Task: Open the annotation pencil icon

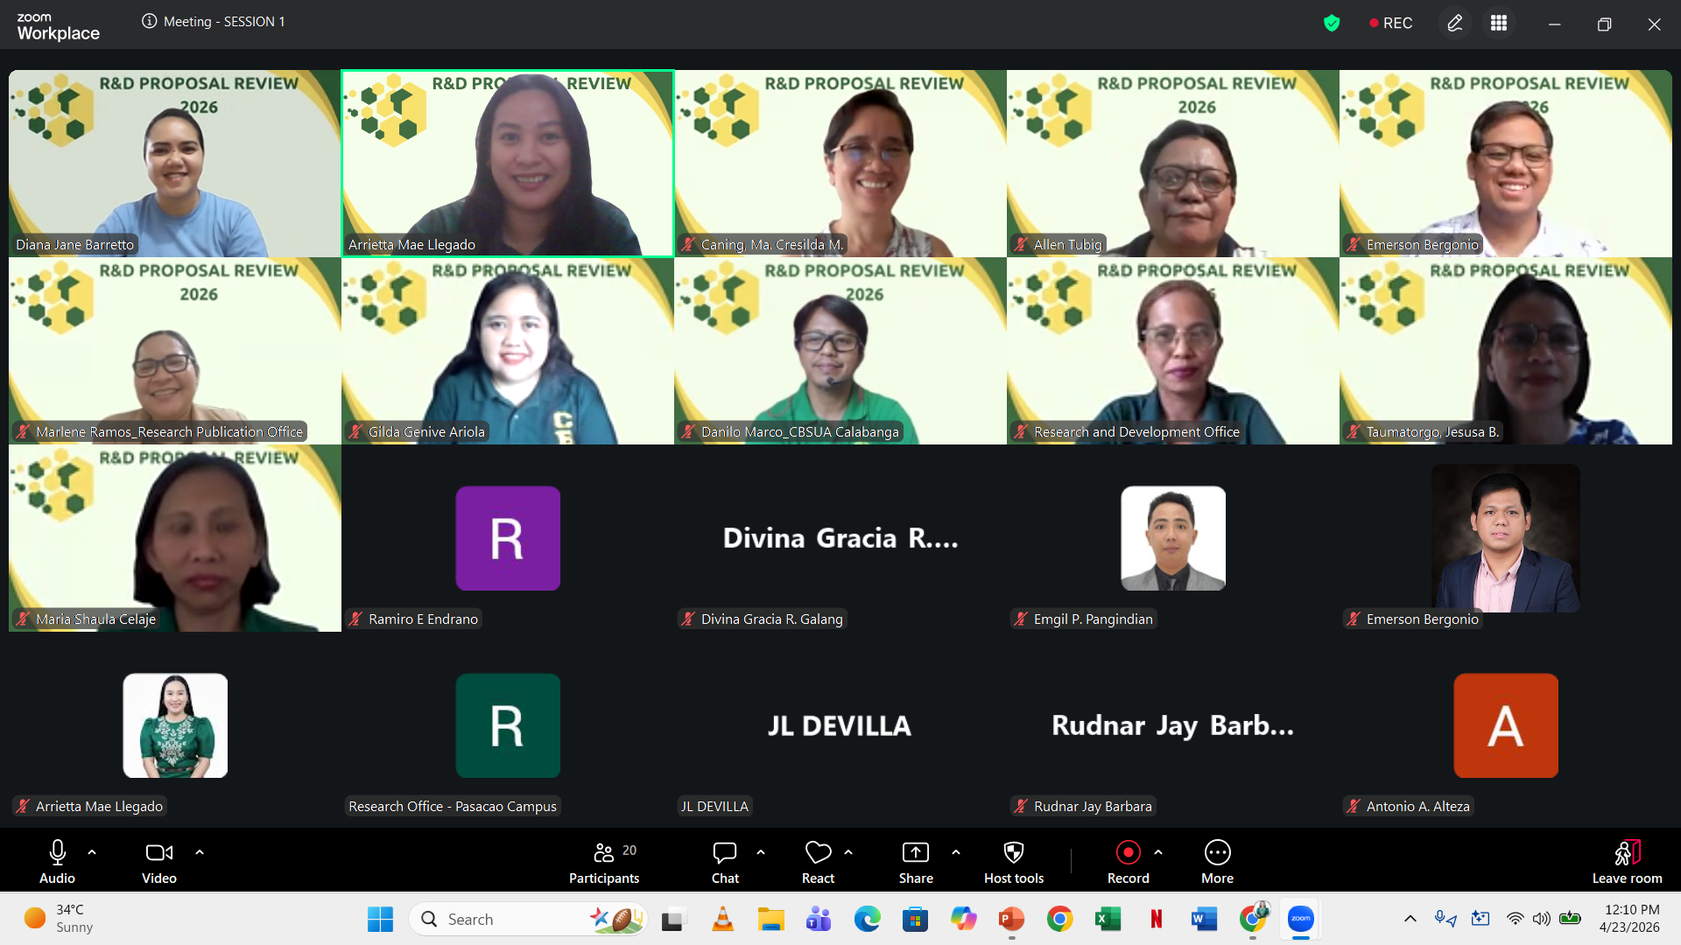Action: pos(1455,24)
